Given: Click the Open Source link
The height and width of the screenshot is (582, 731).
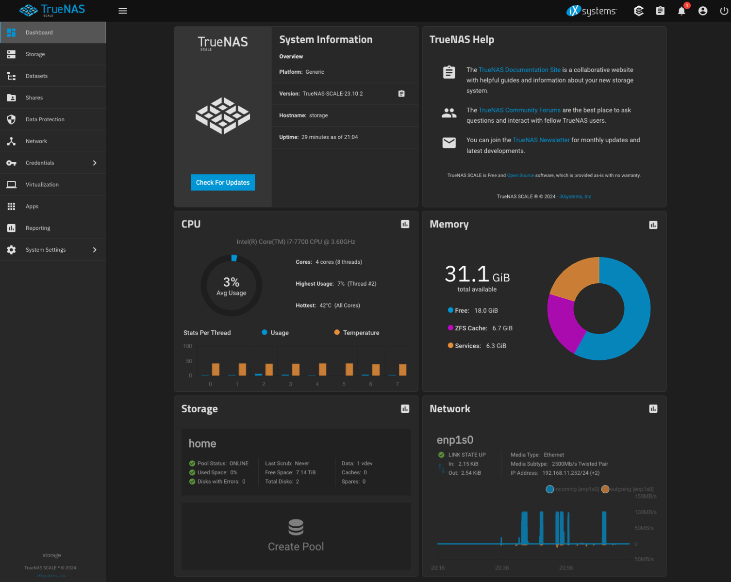Looking at the screenshot, I should [x=520, y=176].
